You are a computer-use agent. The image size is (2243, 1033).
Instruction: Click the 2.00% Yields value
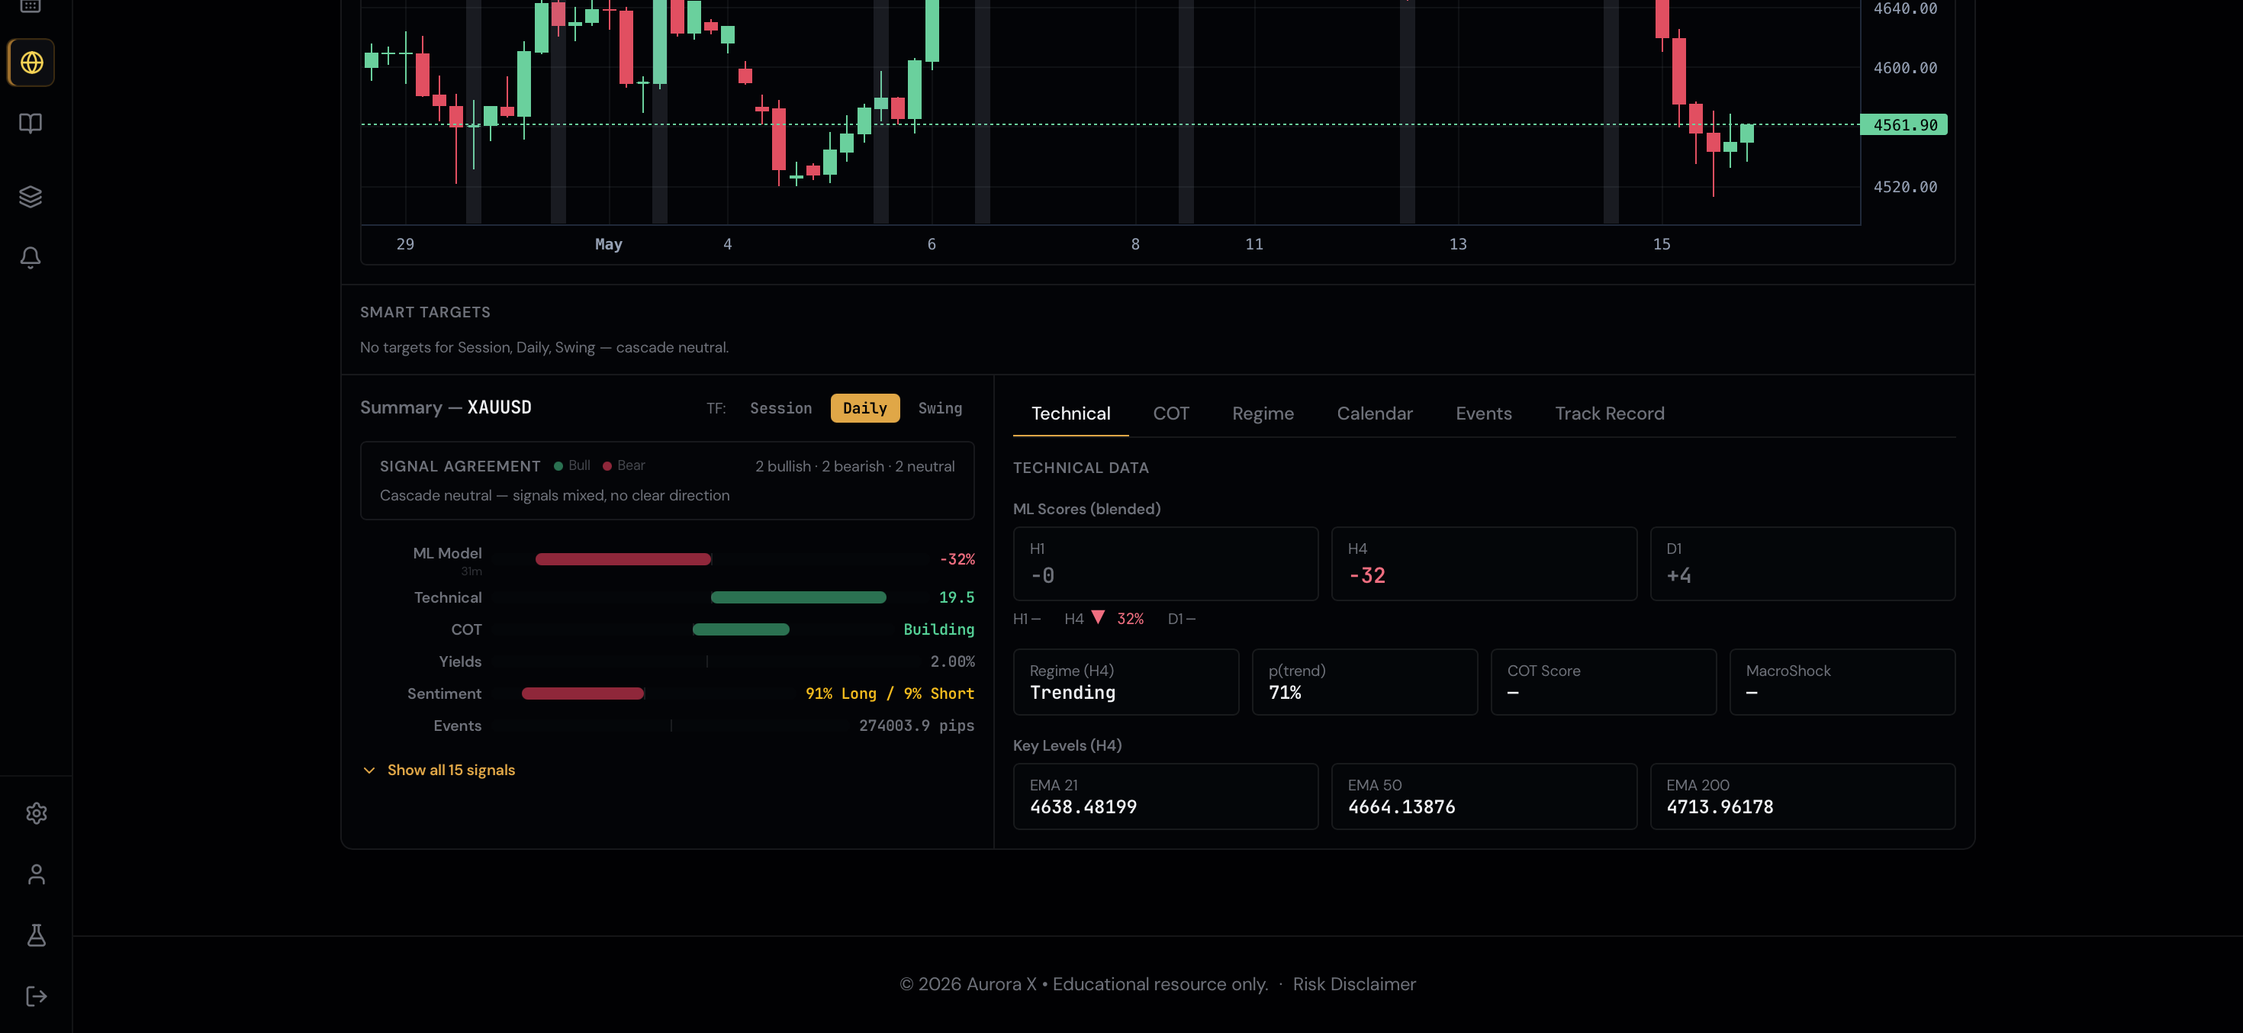tap(951, 662)
